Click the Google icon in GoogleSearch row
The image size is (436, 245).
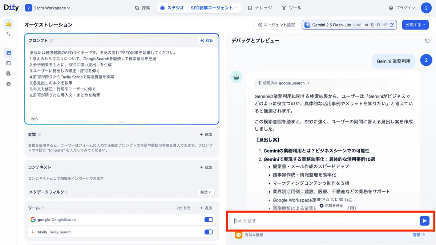(33, 220)
